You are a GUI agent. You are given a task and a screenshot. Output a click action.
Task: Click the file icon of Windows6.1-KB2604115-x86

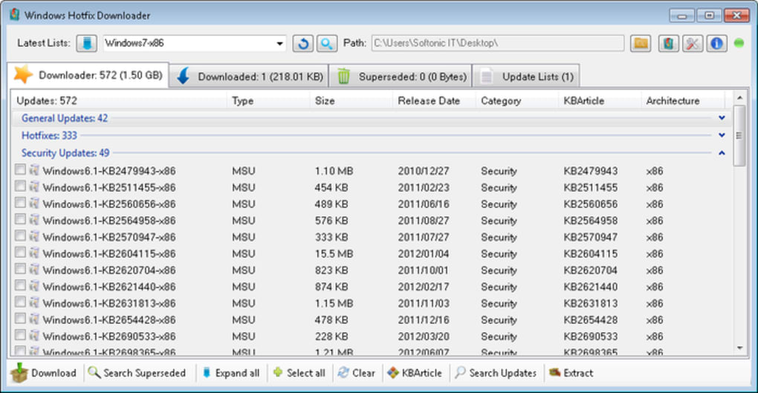pos(34,253)
